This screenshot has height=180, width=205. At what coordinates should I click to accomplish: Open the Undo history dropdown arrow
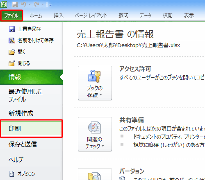pos(30,4)
